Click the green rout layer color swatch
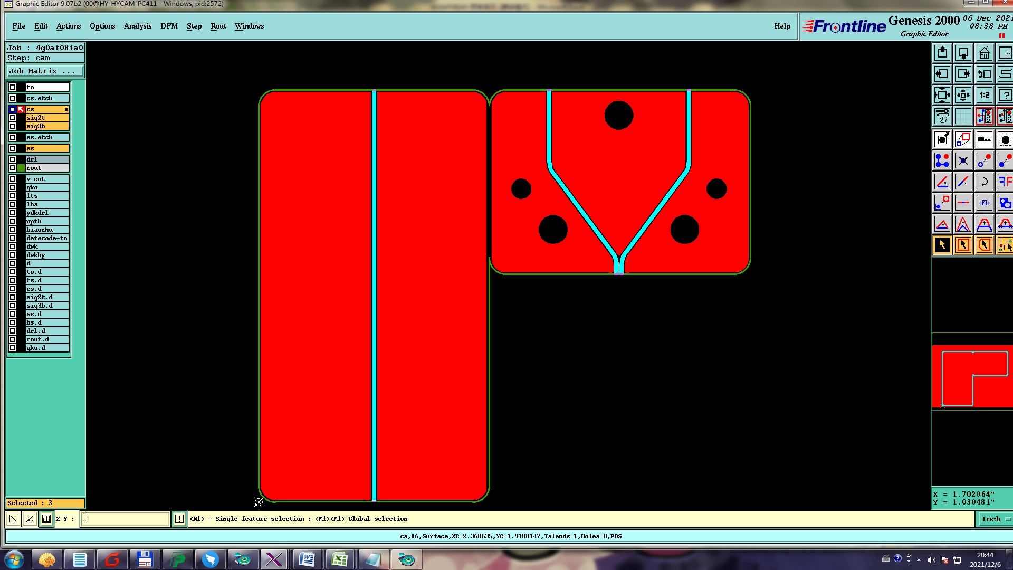1013x570 pixels. (21, 168)
